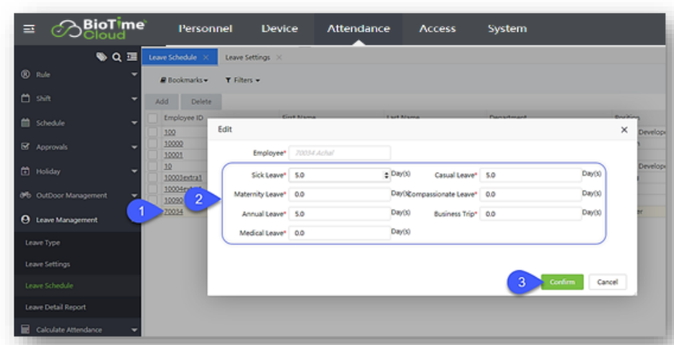This screenshot has width=674, height=345.
Task: Tick the checkbox for employee 100
Action: (x=153, y=132)
